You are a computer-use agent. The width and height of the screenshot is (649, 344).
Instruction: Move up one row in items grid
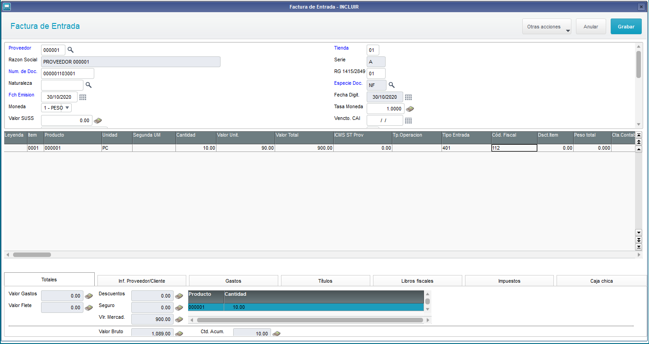638,149
